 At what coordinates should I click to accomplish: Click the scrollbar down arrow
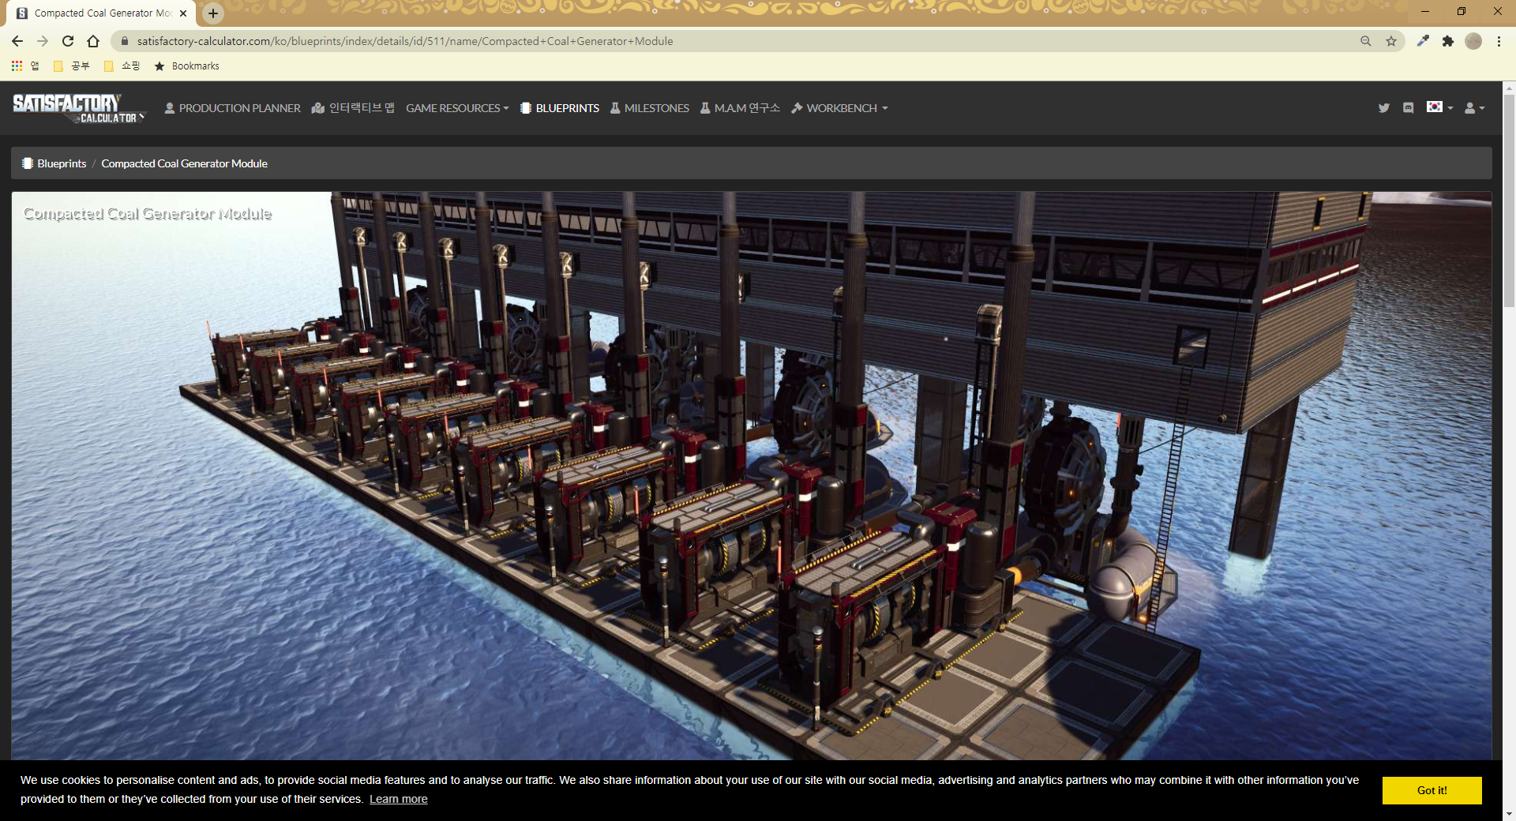click(x=1509, y=814)
